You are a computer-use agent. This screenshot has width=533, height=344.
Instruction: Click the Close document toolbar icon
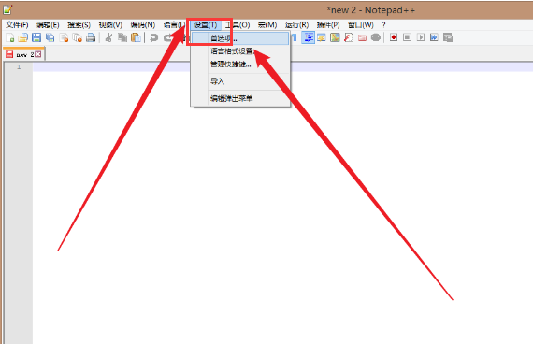(x=64, y=37)
